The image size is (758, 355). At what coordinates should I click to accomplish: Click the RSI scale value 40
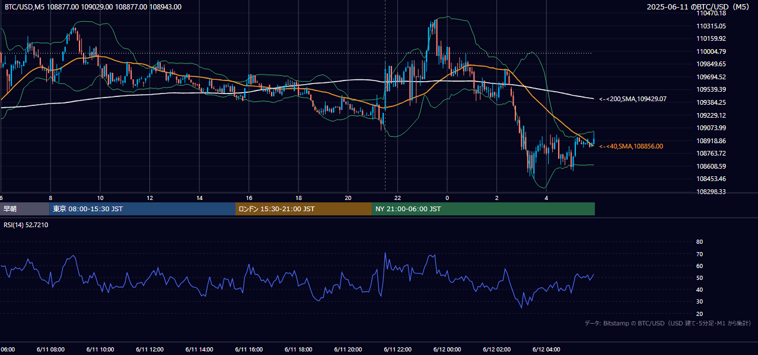tap(699, 289)
